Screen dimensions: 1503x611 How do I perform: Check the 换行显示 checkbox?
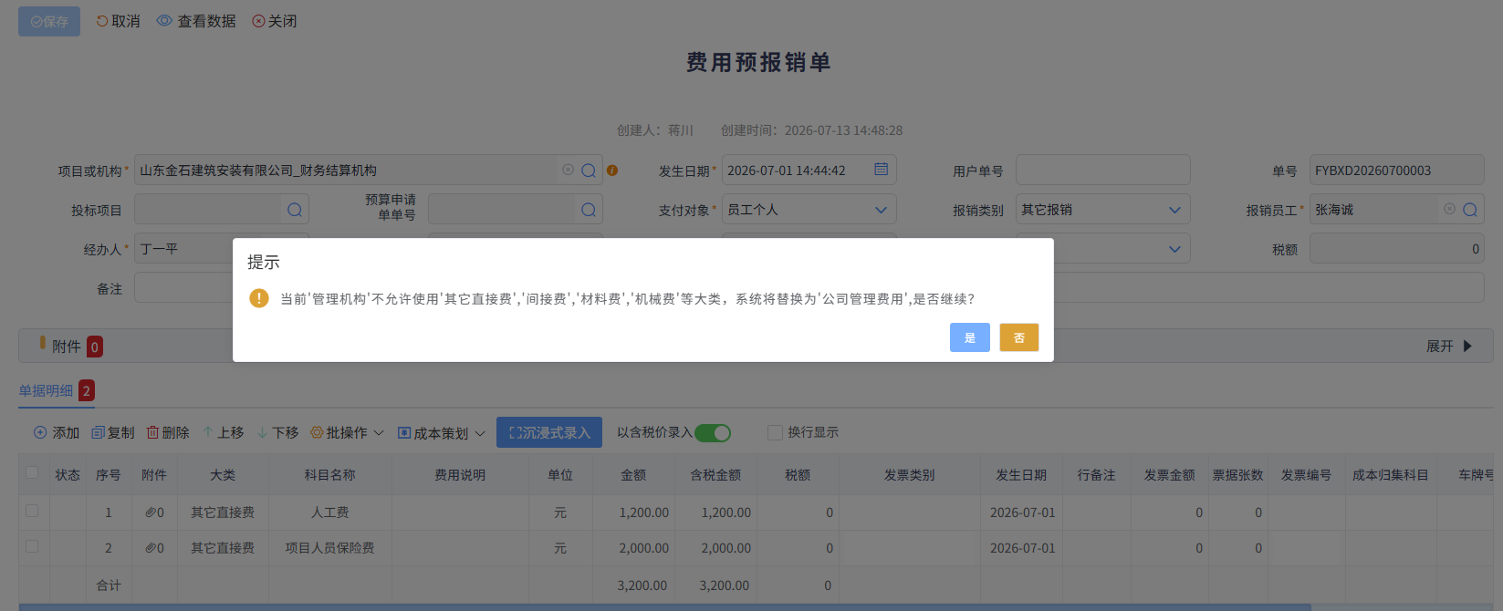tap(775, 432)
